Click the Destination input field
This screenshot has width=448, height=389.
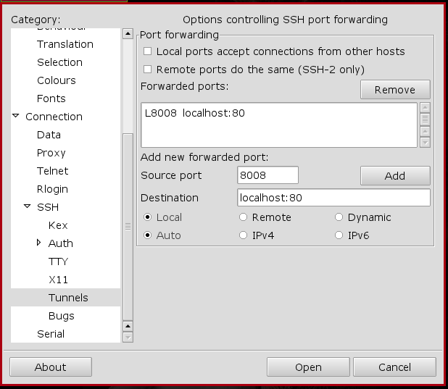click(x=333, y=198)
